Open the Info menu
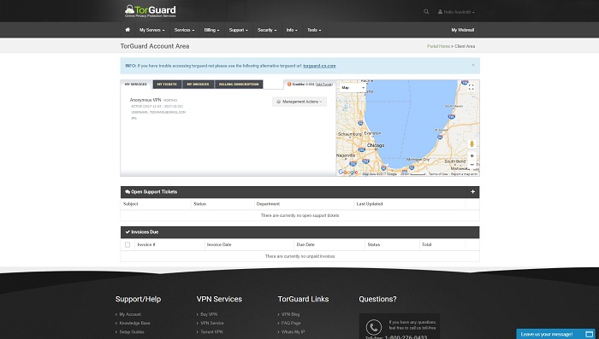 click(x=292, y=30)
